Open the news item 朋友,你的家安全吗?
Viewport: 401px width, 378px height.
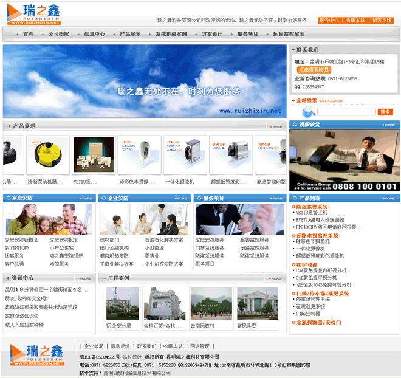(27, 298)
